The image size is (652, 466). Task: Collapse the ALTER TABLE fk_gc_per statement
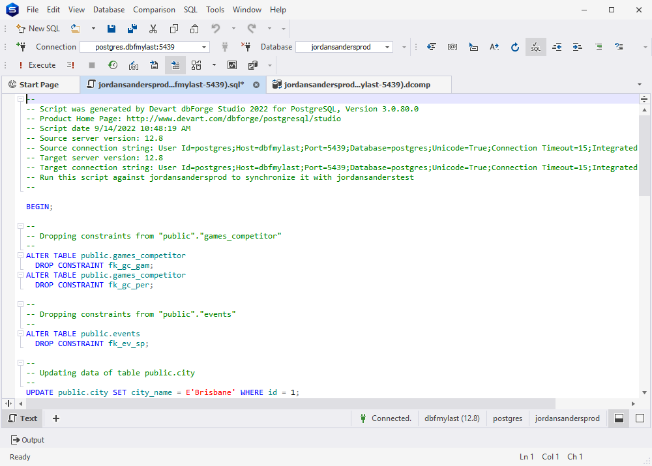[20, 275]
